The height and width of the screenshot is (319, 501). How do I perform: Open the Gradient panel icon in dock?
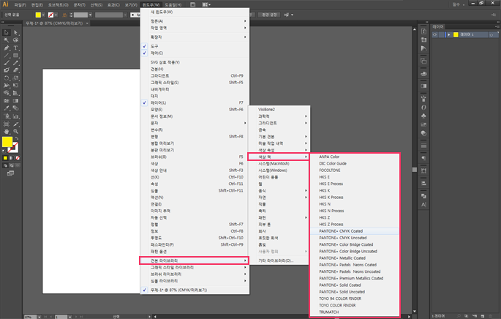click(x=423, y=86)
